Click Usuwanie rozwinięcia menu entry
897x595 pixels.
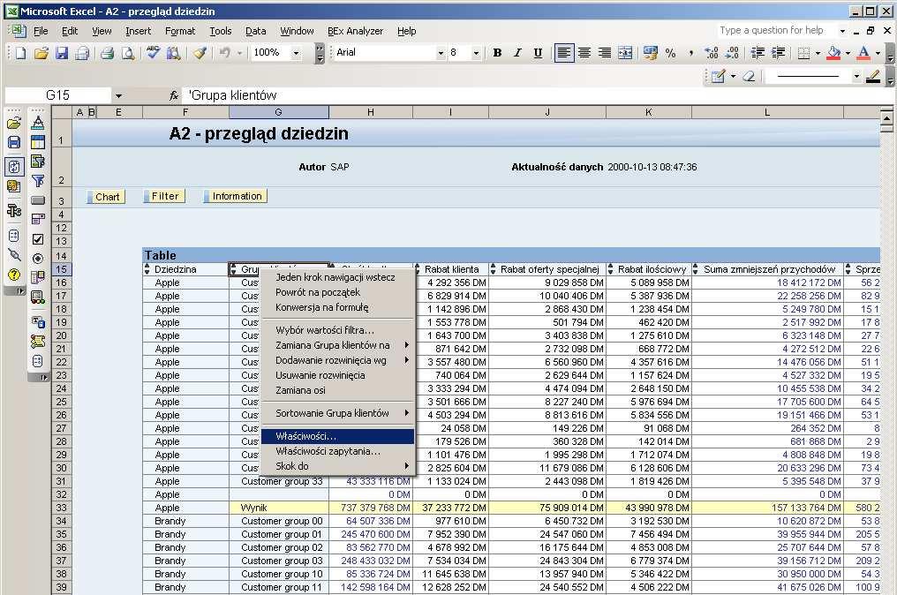point(337,376)
